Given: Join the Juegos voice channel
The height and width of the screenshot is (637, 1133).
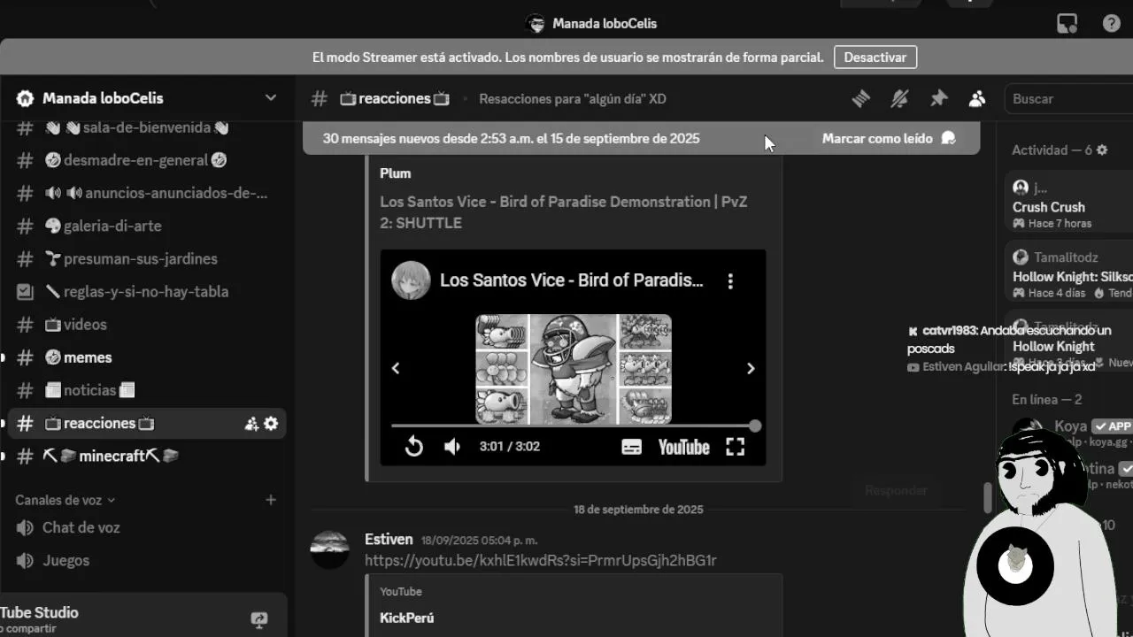Looking at the screenshot, I should (146, 560).
